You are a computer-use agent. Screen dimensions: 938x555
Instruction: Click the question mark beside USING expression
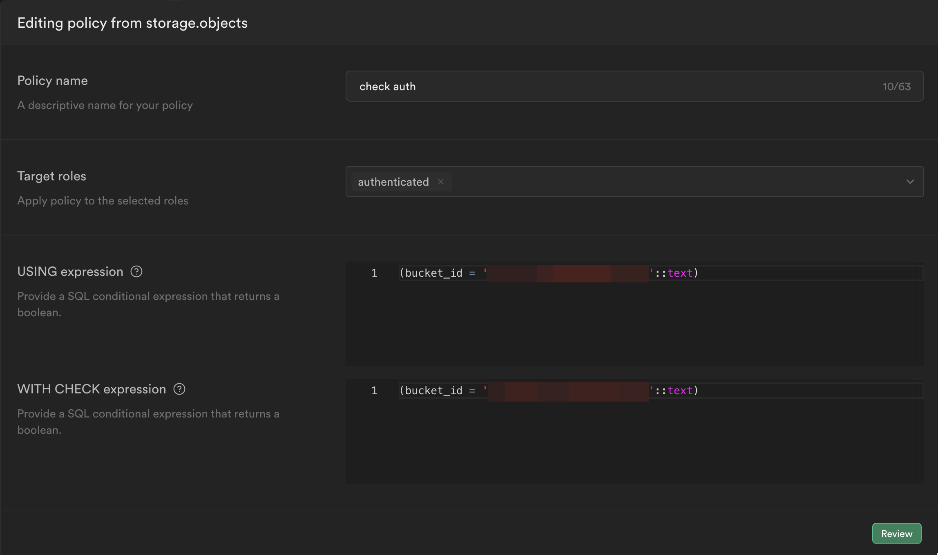click(x=136, y=271)
